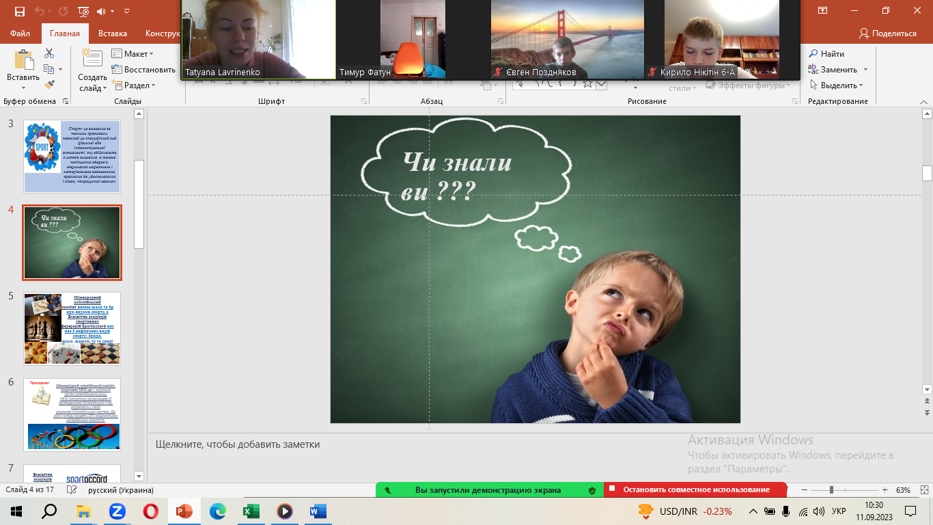Open the Файл menu tab

(20, 33)
